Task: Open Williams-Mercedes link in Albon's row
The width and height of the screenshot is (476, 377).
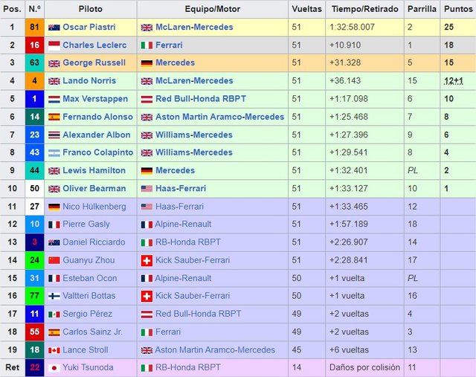Action: pos(194,135)
